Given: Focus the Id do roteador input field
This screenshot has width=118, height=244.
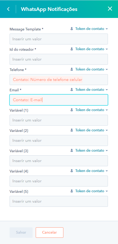Looking at the screenshot, I should (x=59, y=59).
